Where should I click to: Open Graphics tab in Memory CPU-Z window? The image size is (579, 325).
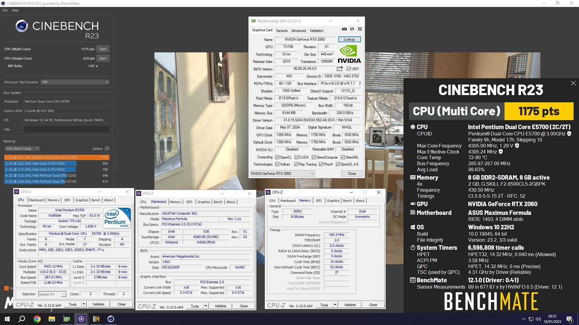click(x=333, y=201)
